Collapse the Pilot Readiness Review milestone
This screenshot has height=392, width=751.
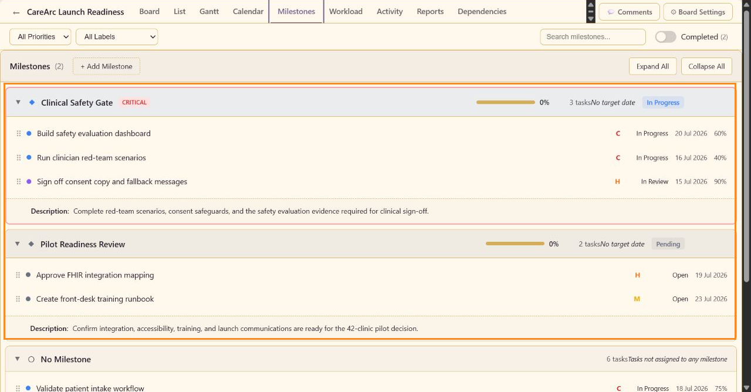coord(18,244)
